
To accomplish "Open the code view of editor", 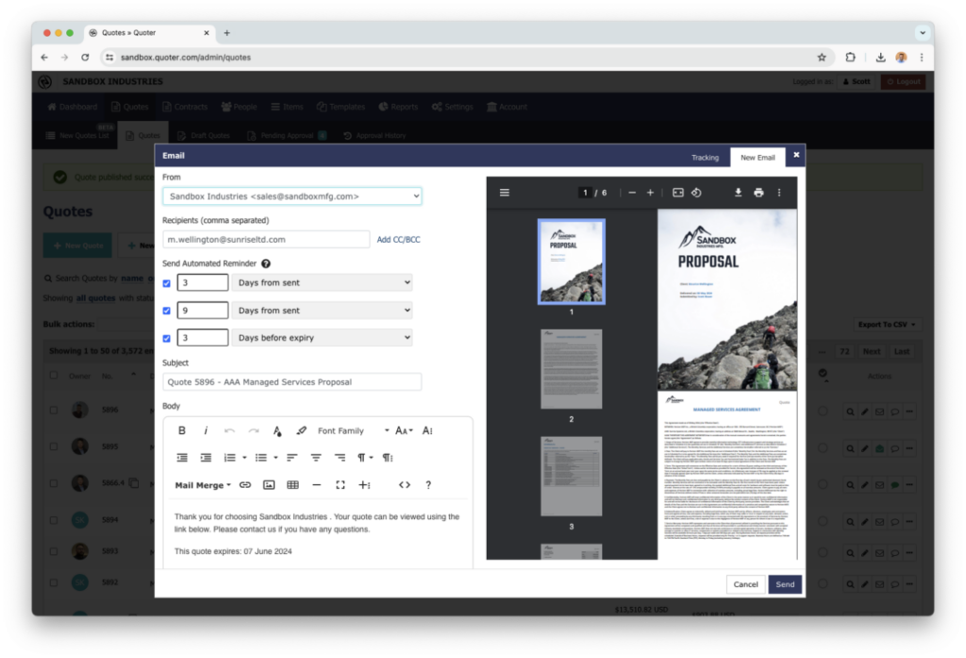I will tap(405, 484).
